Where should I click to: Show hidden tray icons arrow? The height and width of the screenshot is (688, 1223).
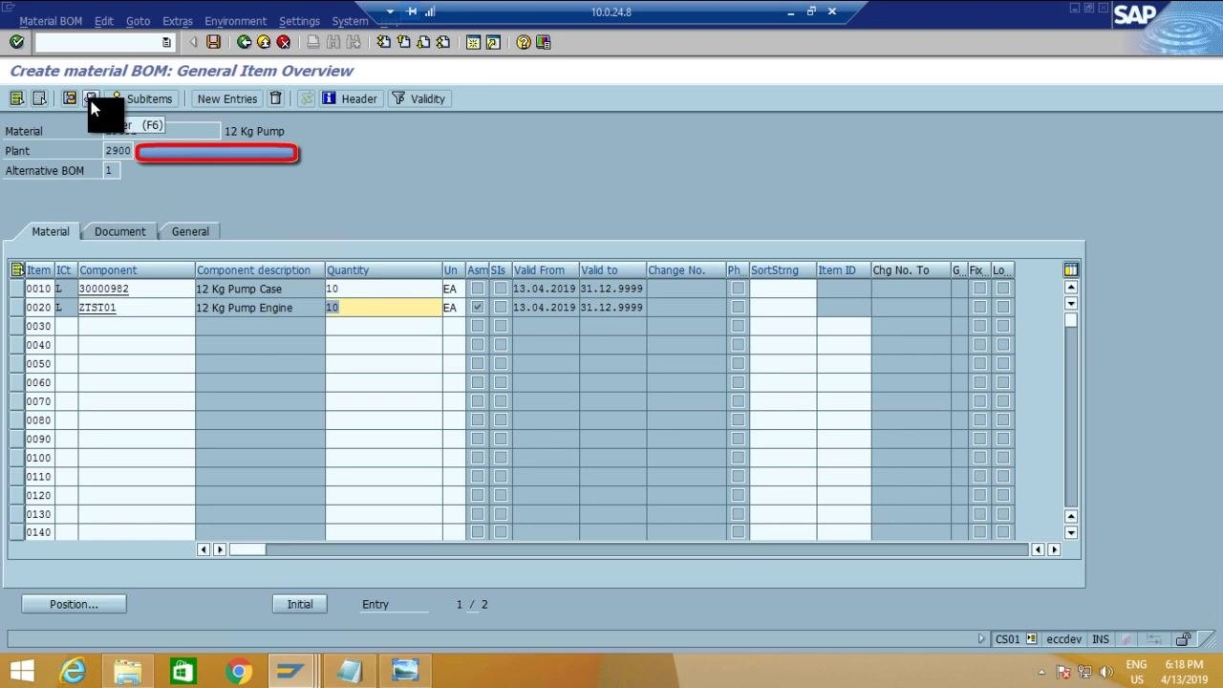coord(1042,672)
